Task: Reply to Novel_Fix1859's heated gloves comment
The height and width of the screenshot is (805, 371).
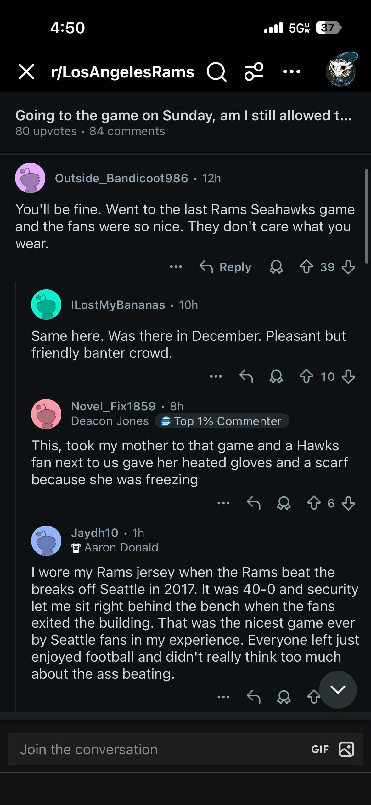Action: (x=254, y=503)
